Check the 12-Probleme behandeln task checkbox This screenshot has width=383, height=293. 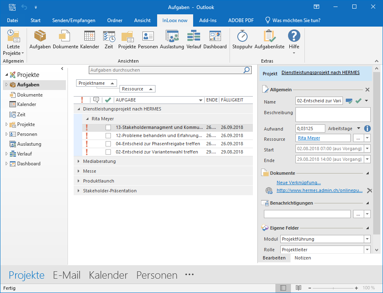[x=108, y=135]
